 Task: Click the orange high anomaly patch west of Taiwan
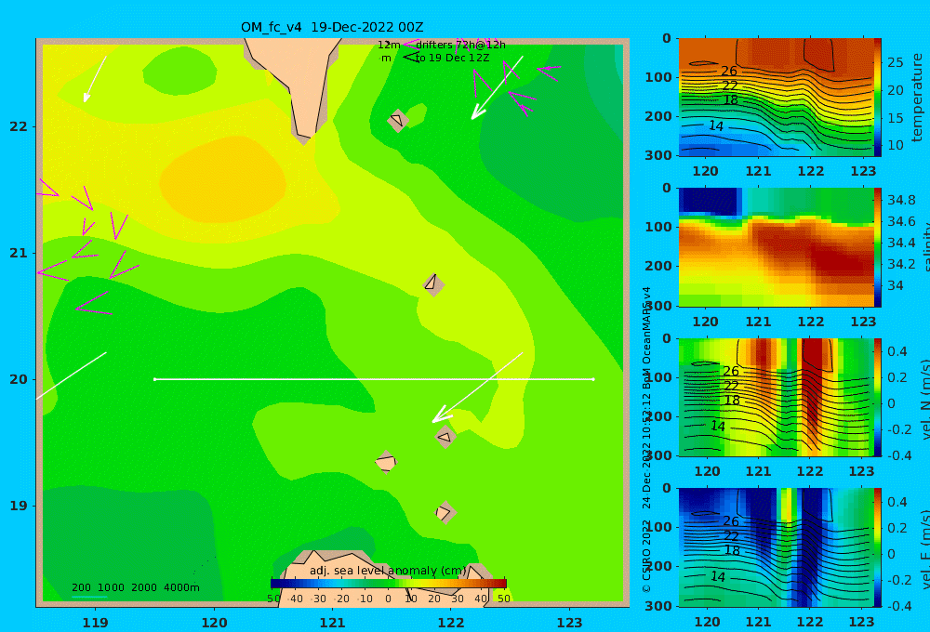[x=222, y=178]
